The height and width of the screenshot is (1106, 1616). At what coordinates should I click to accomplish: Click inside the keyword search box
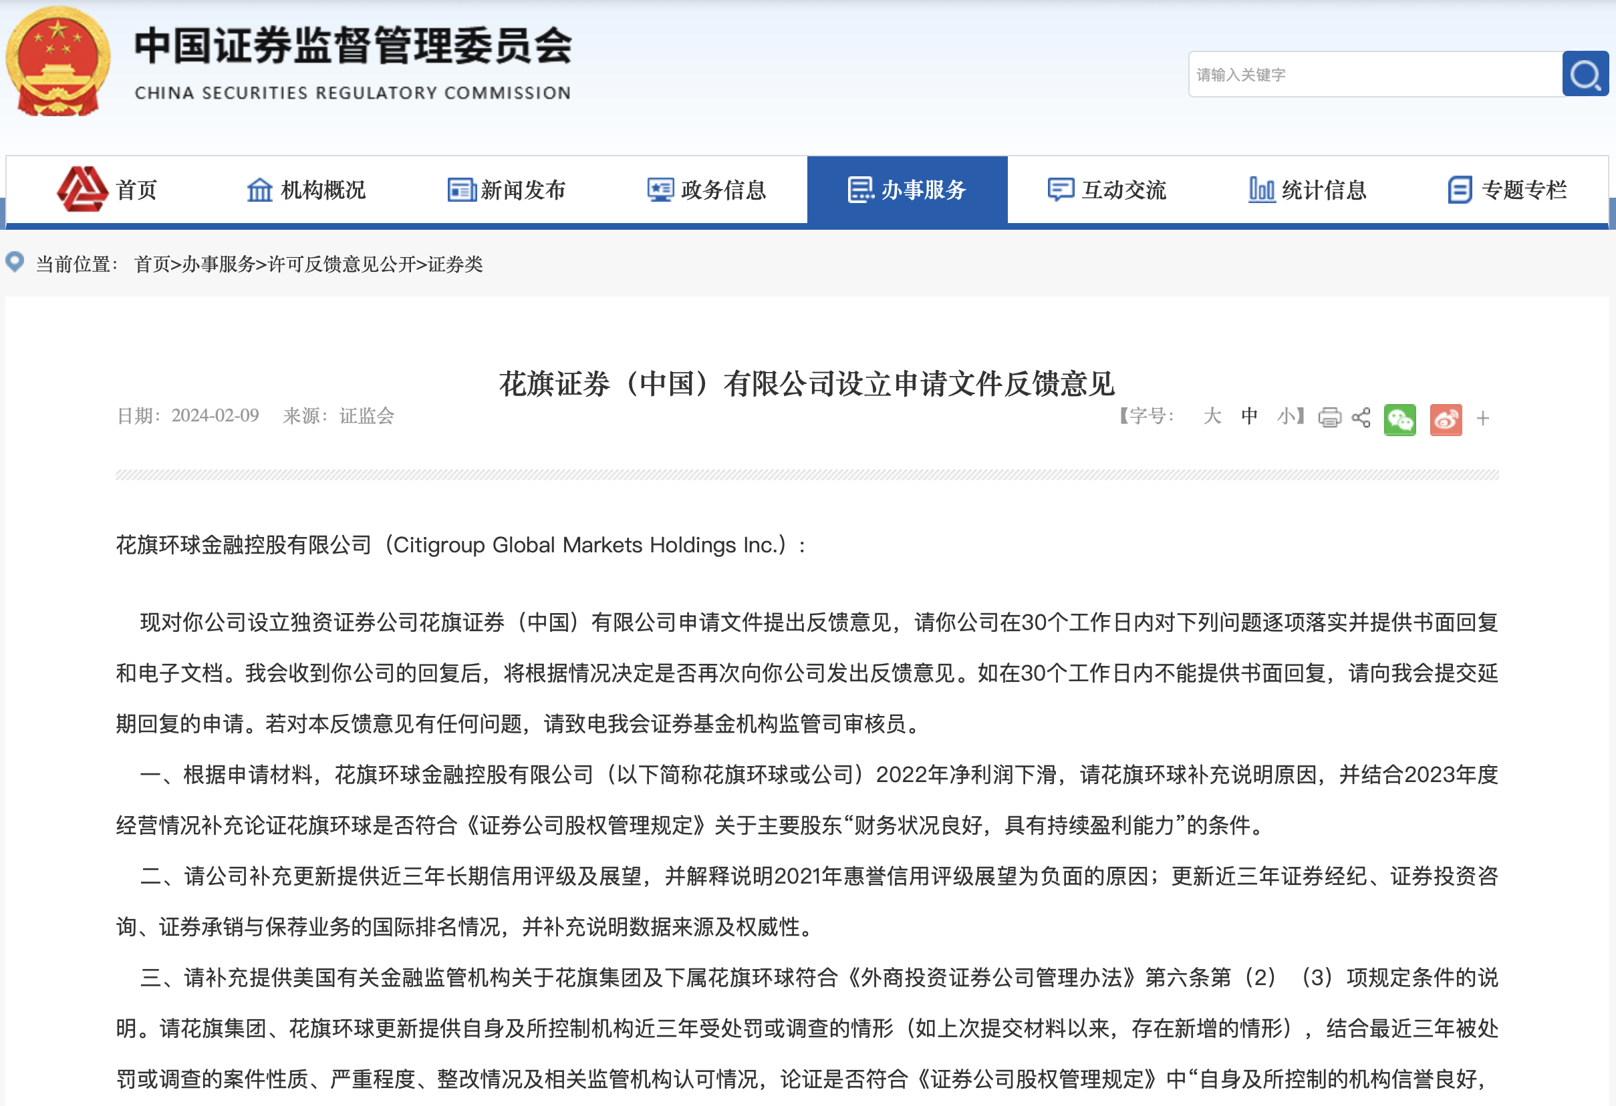[1370, 74]
